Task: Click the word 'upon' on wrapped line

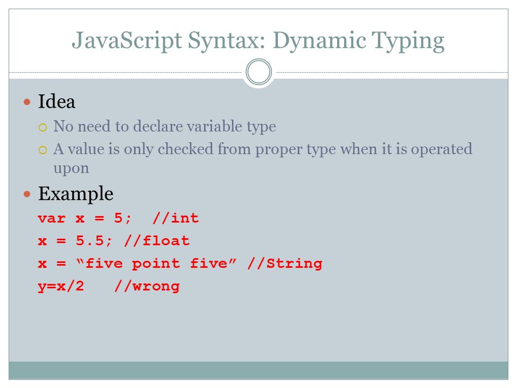Action: coord(71,169)
